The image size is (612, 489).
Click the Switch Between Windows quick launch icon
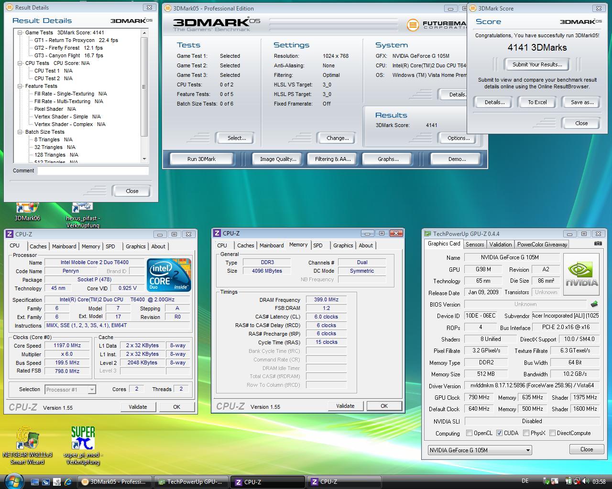[46, 482]
